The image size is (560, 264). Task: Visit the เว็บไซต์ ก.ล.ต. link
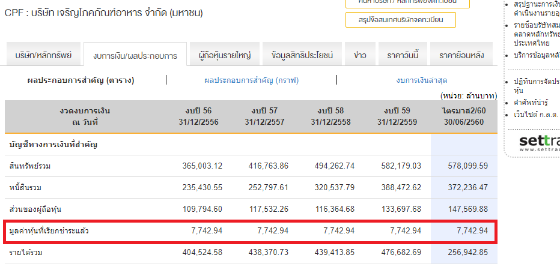click(536, 114)
